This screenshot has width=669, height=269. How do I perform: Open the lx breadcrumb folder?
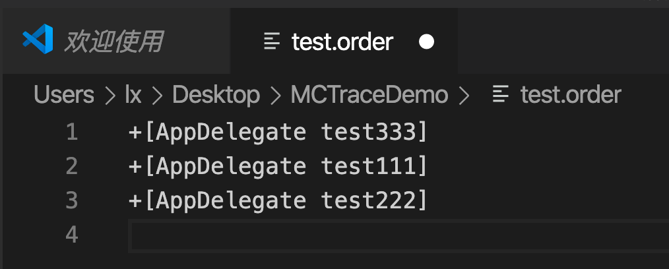(x=133, y=95)
